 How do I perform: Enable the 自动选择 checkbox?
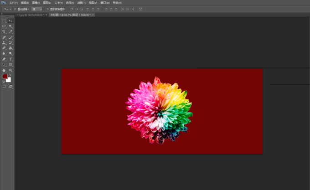coord(15,9)
